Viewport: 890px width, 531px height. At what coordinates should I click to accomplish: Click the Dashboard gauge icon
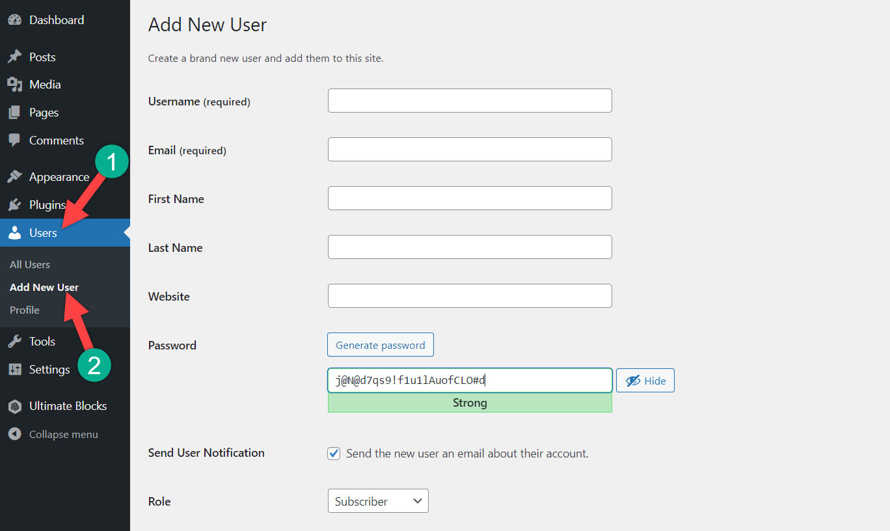(x=14, y=20)
